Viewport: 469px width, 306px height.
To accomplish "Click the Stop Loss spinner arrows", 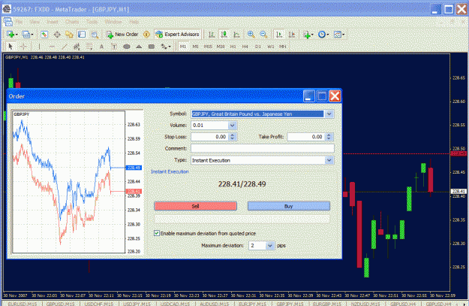I will (x=233, y=137).
